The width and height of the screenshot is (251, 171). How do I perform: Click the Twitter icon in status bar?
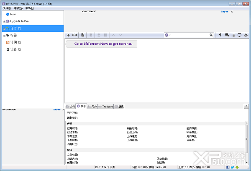point(233,167)
